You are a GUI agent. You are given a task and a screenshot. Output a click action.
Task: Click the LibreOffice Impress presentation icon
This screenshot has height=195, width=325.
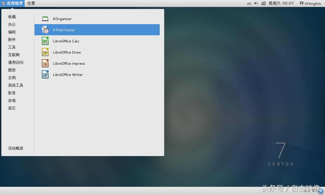(45, 63)
